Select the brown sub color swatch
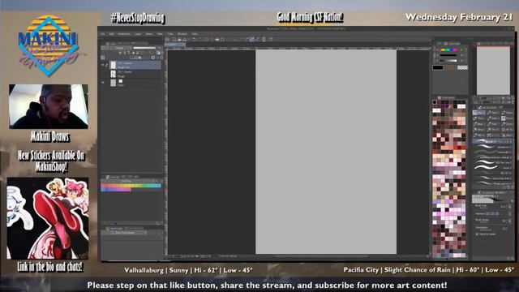Screen dimensions: 519x292 (450, 67)
